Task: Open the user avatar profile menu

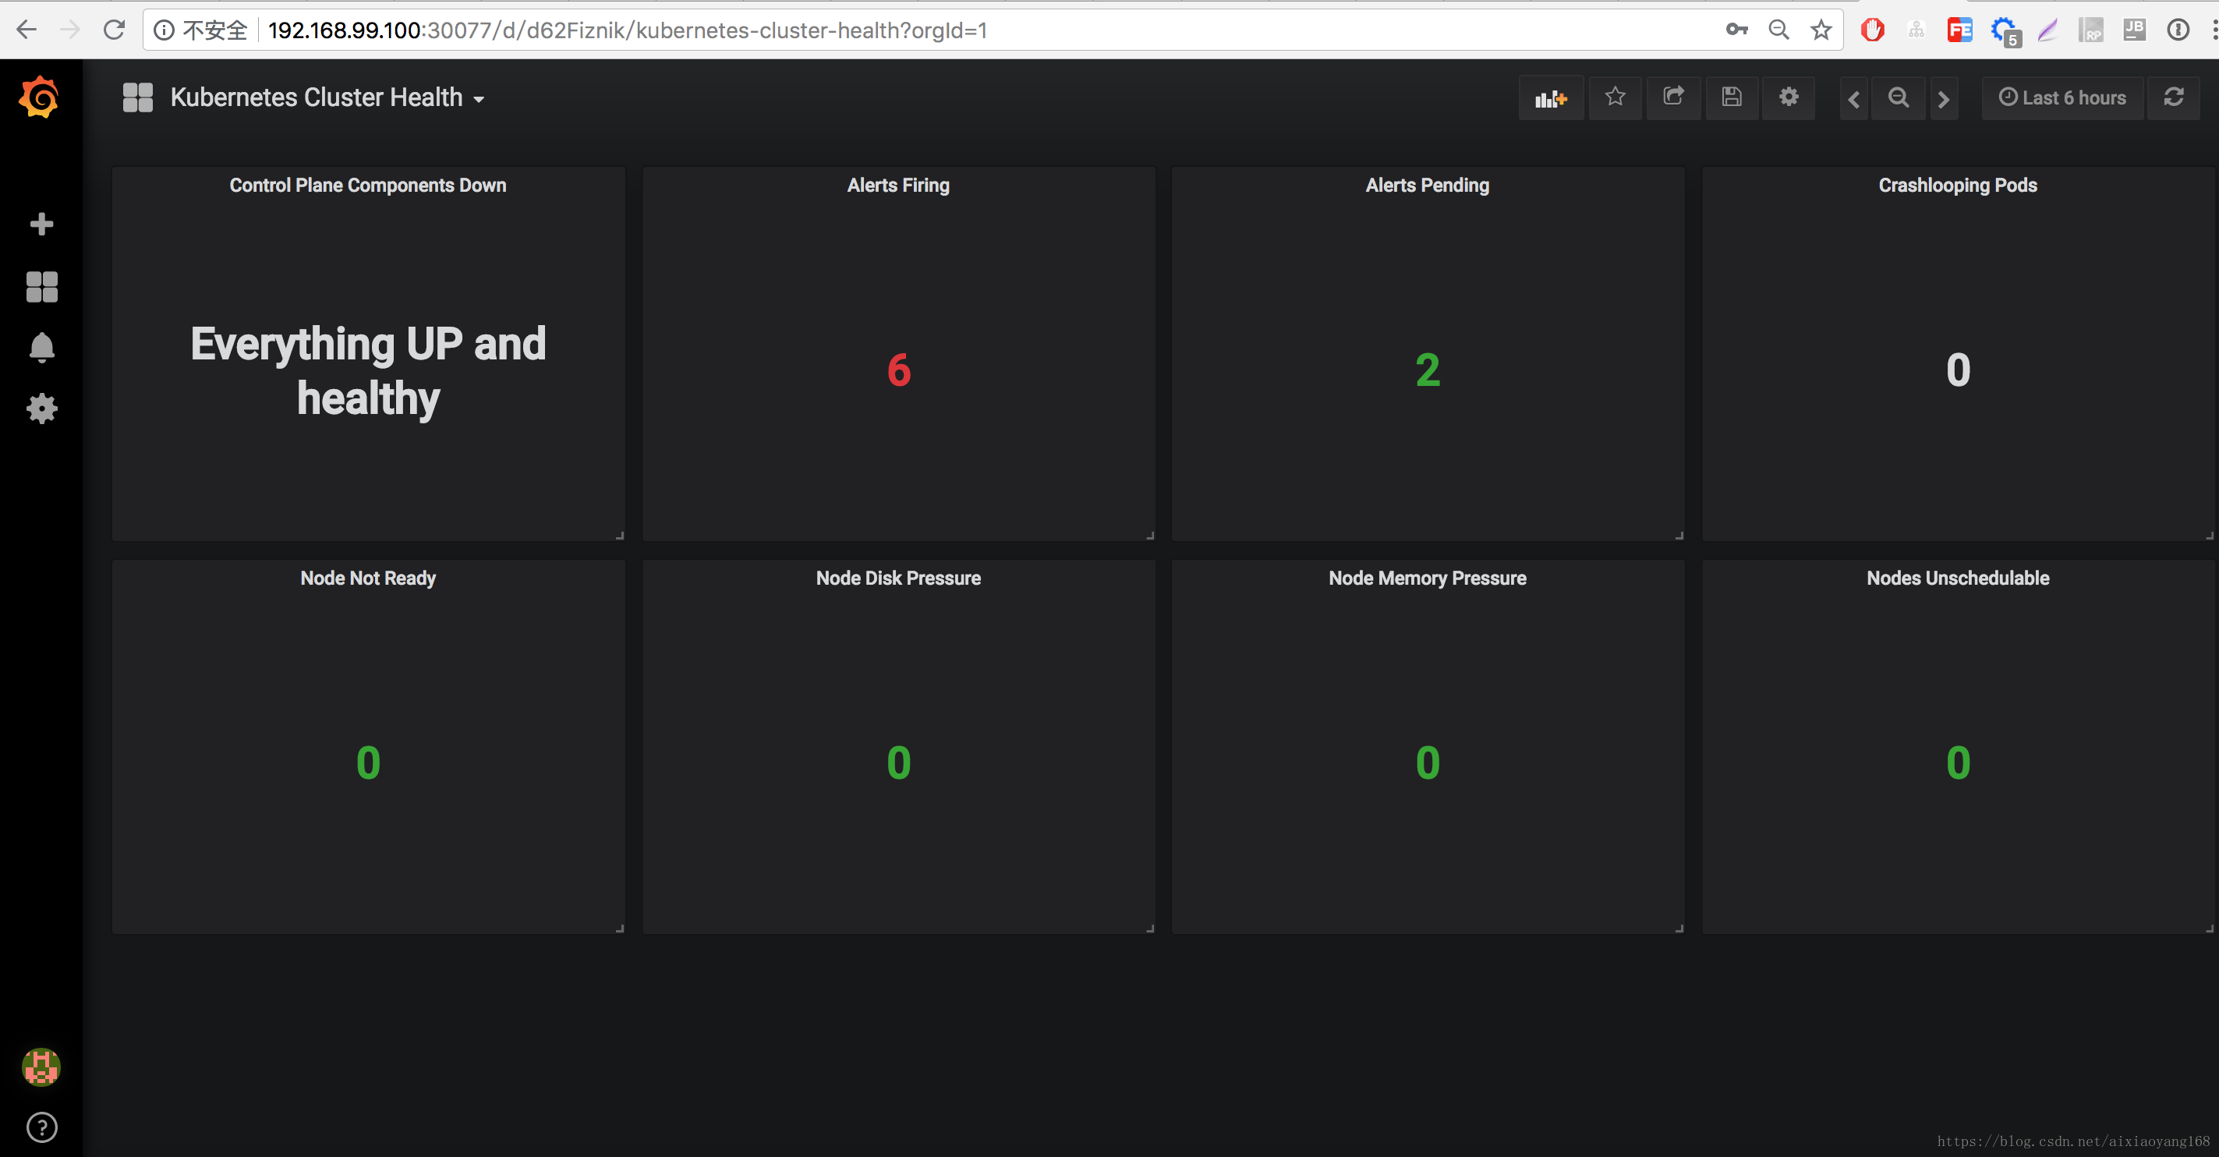Action: click(x=41, y=1067)
